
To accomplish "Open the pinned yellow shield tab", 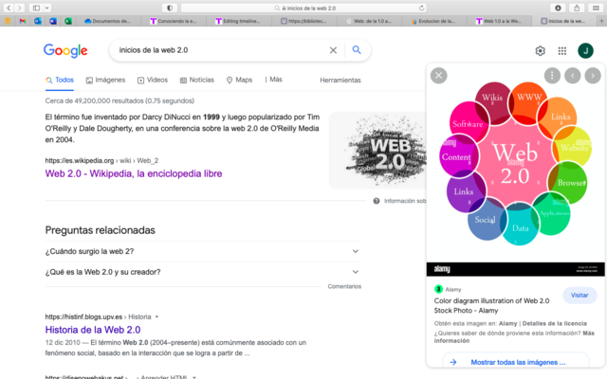I will [x=8, y=21].
